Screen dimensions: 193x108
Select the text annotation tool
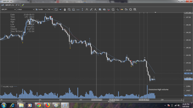(95, 9)
